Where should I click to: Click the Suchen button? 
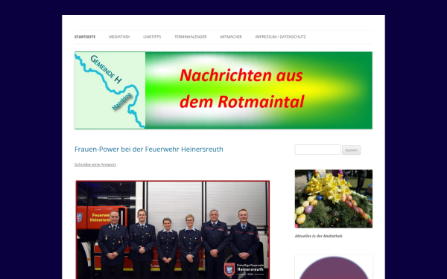tap(351, 150)
